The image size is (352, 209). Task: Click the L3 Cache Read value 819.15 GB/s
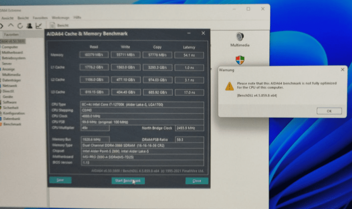tap(95, 92)
